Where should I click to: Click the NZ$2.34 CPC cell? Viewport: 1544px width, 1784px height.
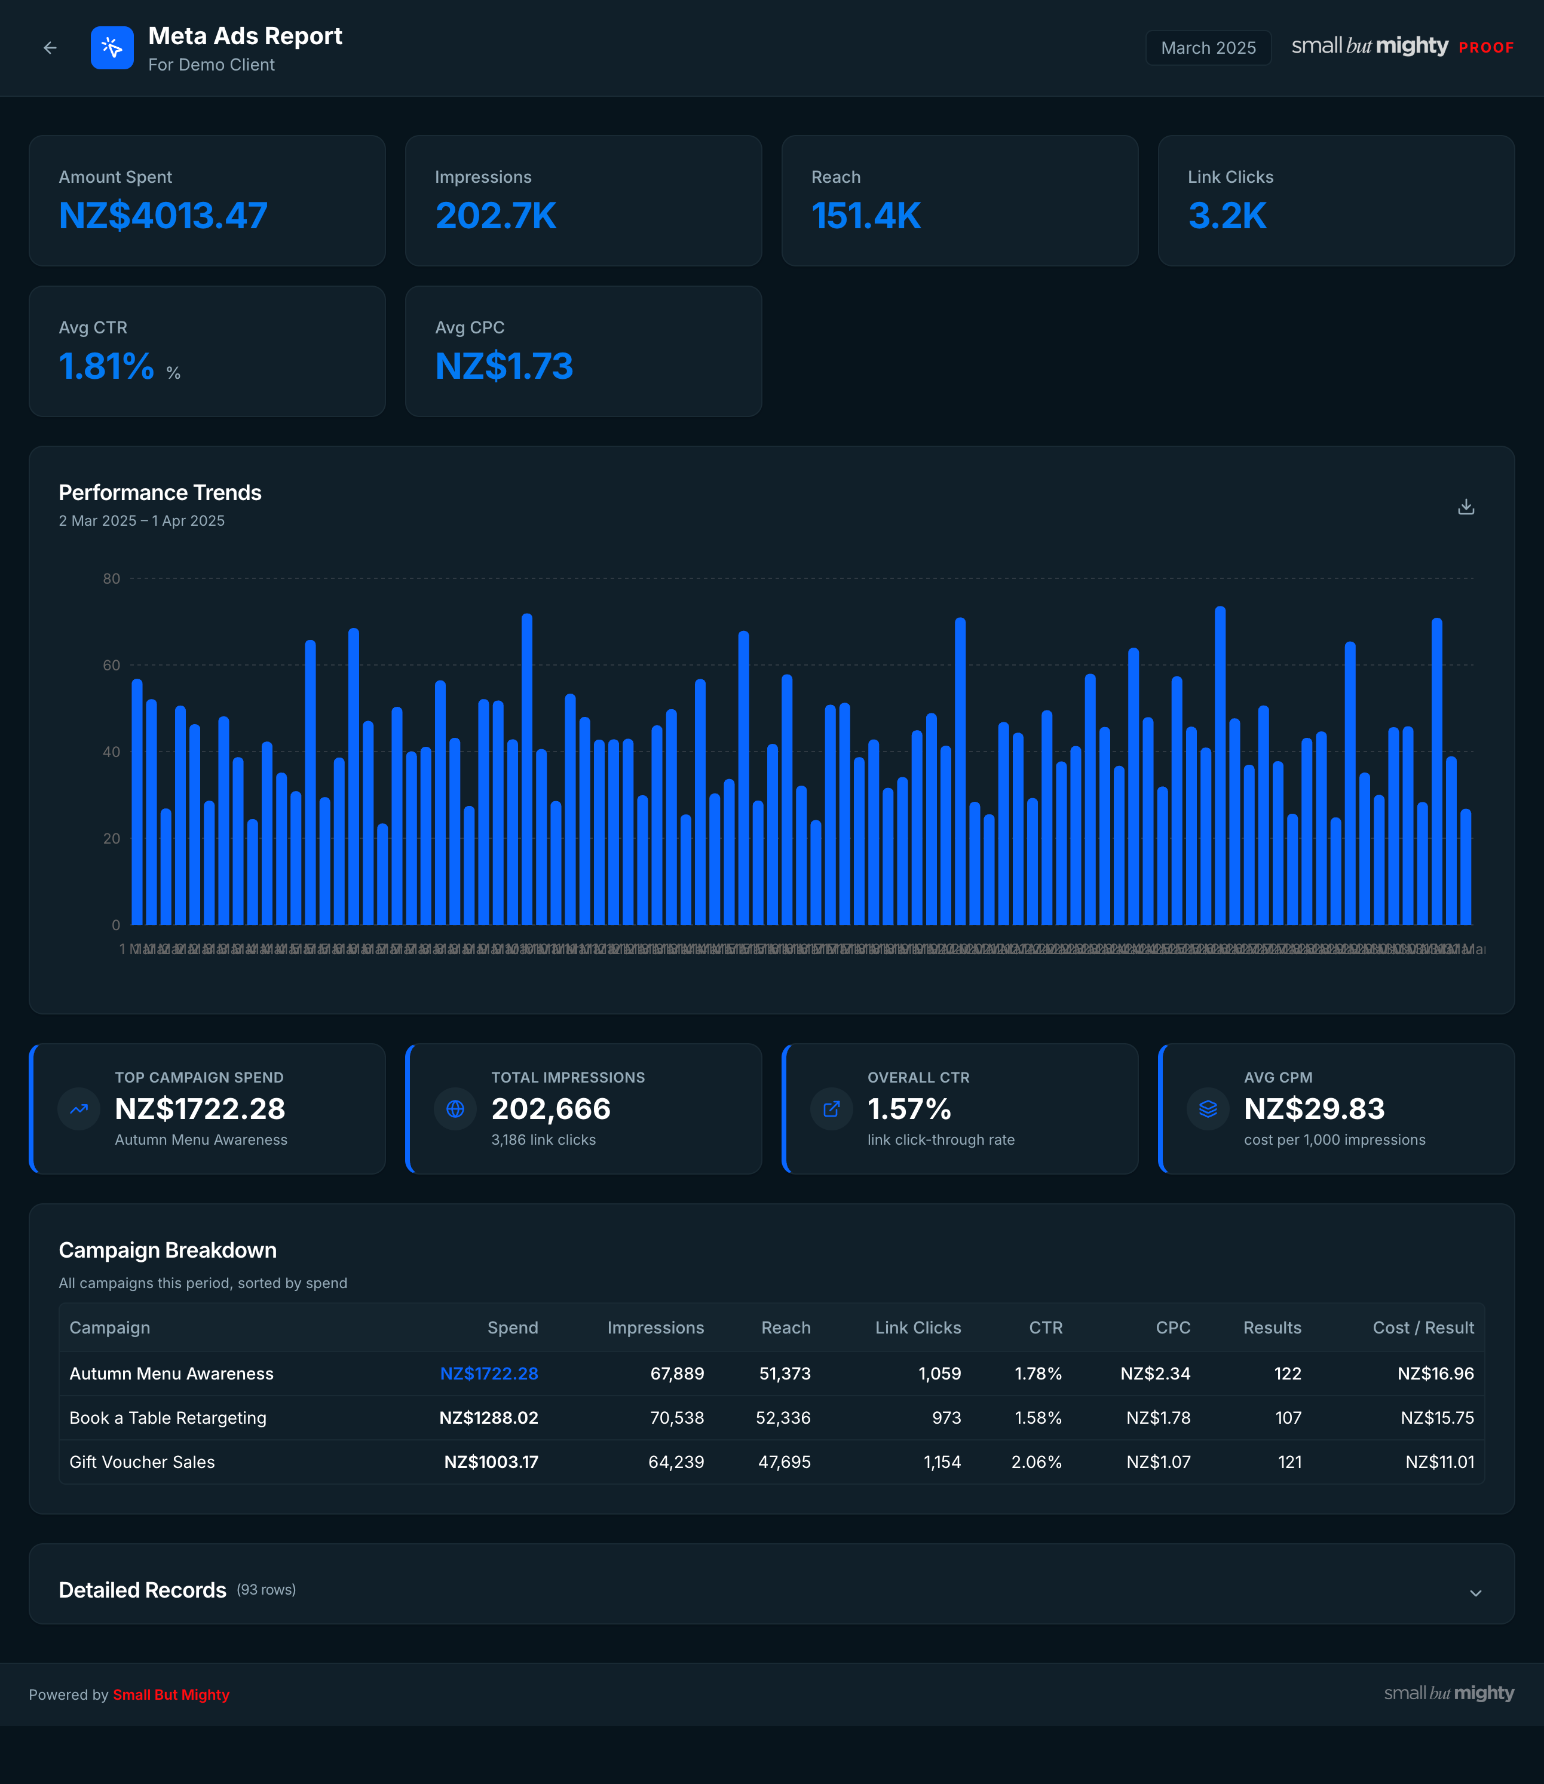click(1156, 1373)
